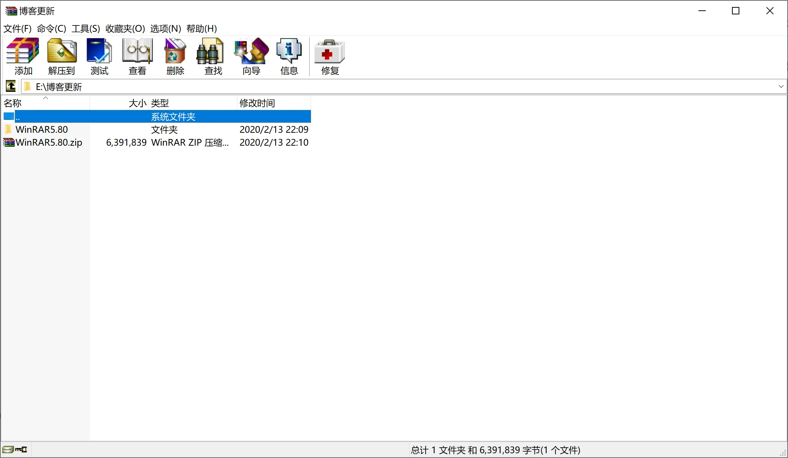The height and width of the screenshot is (458, 788).
Task: Click the 文件夹 type cell
Action: [x=164, y=129]
